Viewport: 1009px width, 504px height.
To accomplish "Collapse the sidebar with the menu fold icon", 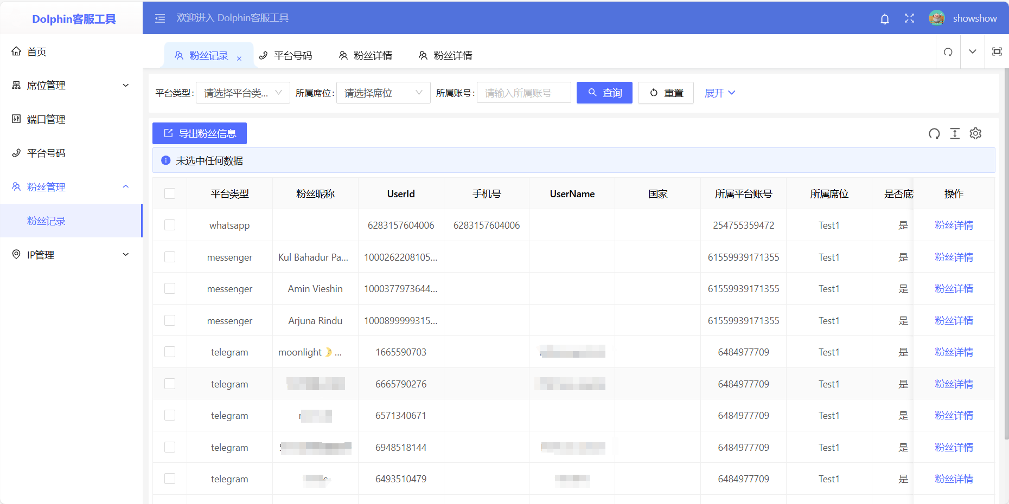I will [x=160, y=18].
